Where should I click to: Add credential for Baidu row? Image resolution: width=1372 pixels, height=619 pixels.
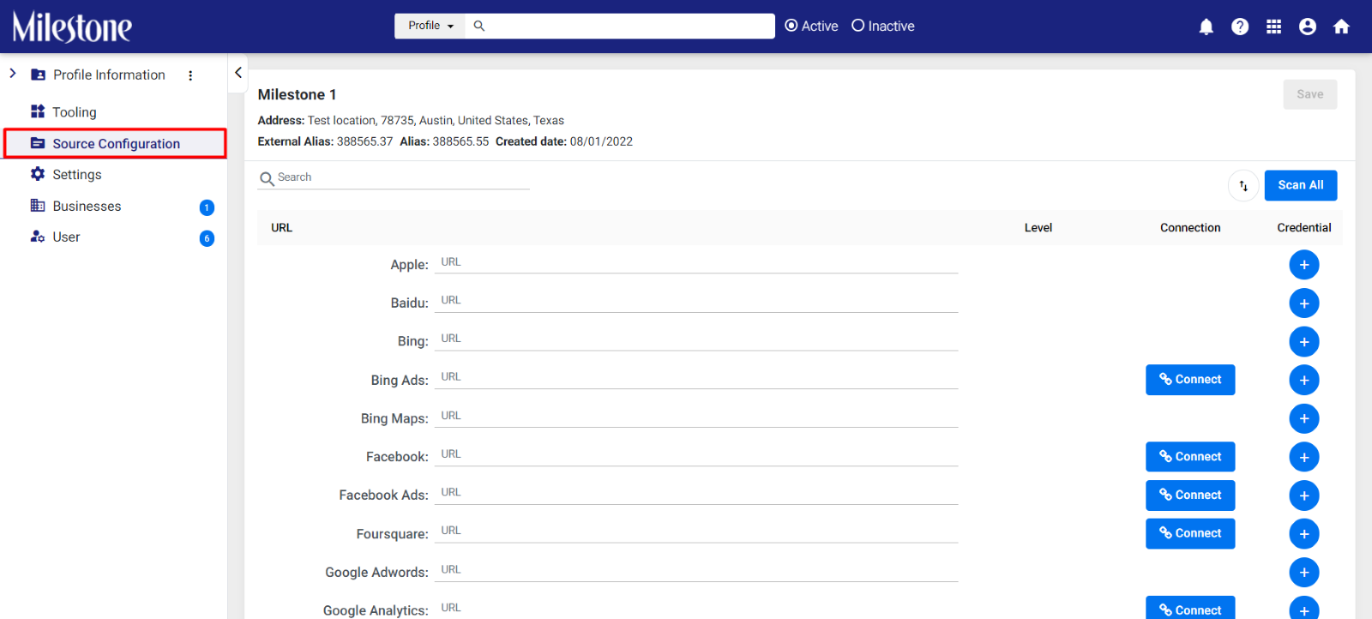[1304, 303]
